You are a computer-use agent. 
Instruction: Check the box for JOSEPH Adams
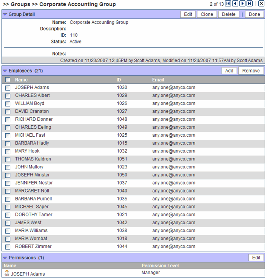point(8,88)
